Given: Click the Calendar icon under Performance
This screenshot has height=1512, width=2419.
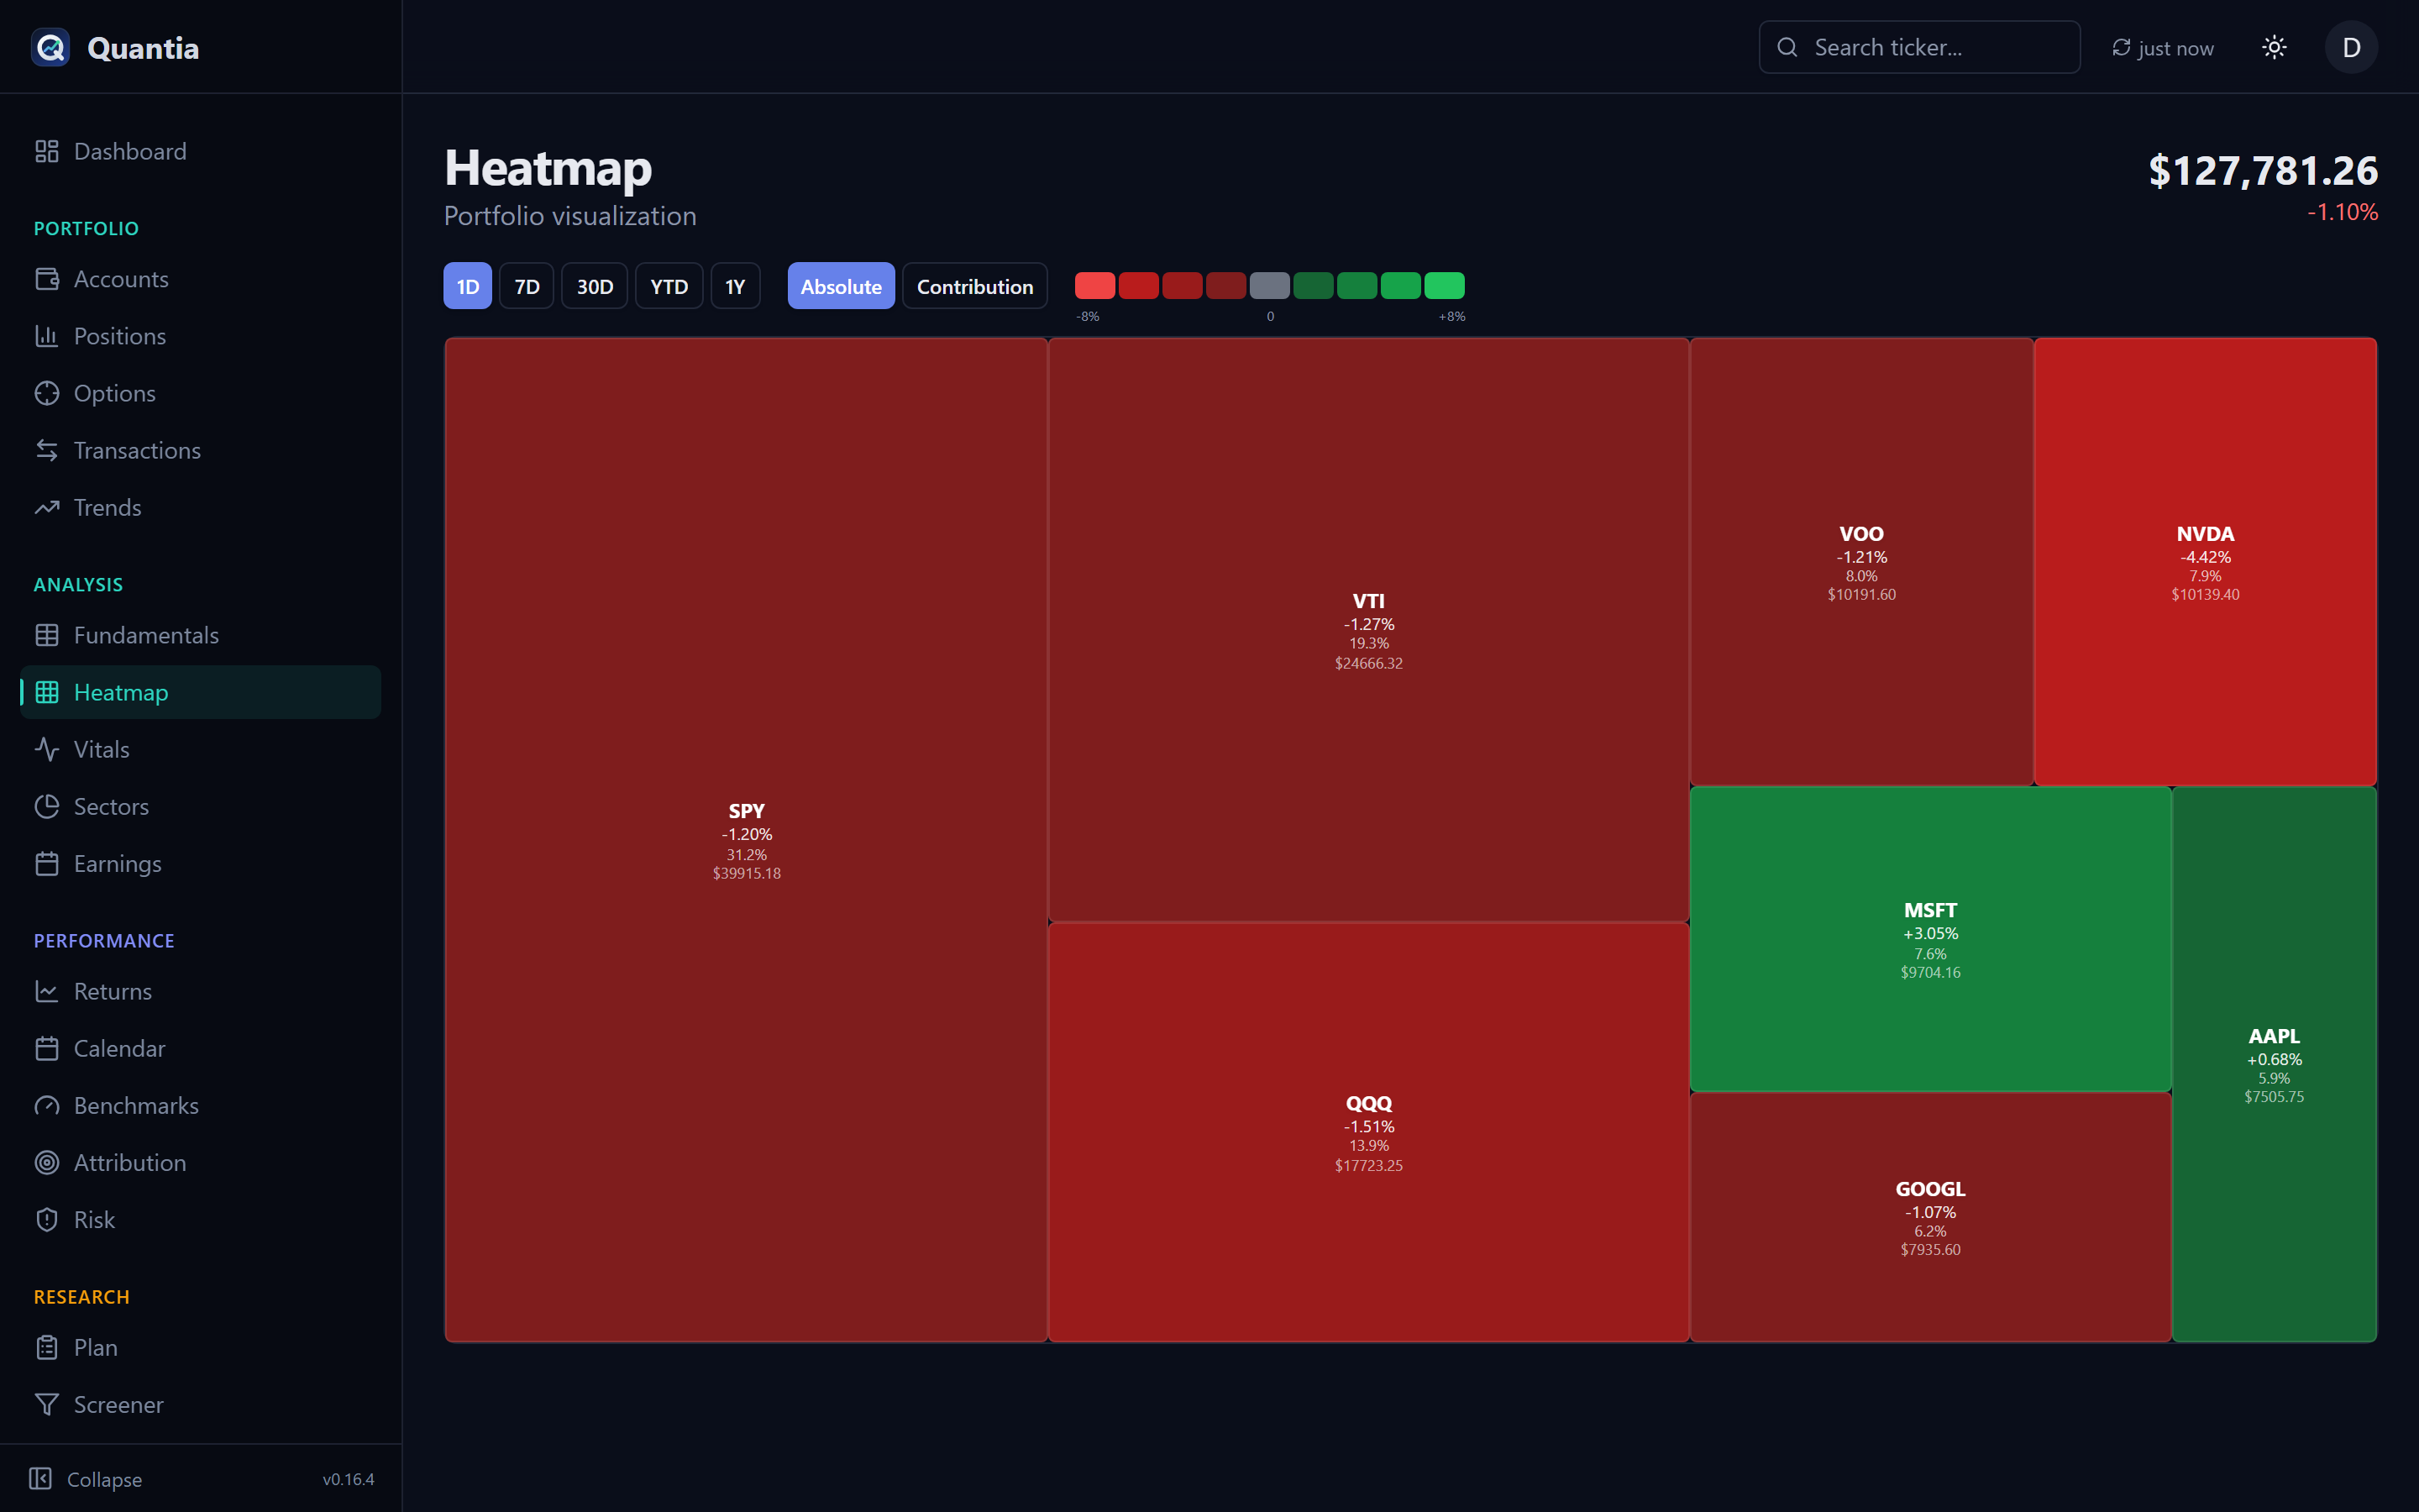Looking at the screenshot, I should coord(47,1048).
